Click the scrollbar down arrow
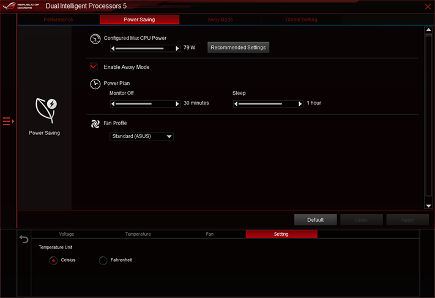 point(429,206)
